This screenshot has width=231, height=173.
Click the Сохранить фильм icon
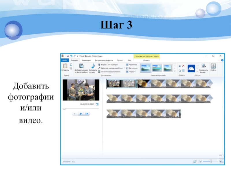click(x=204, y=66)
